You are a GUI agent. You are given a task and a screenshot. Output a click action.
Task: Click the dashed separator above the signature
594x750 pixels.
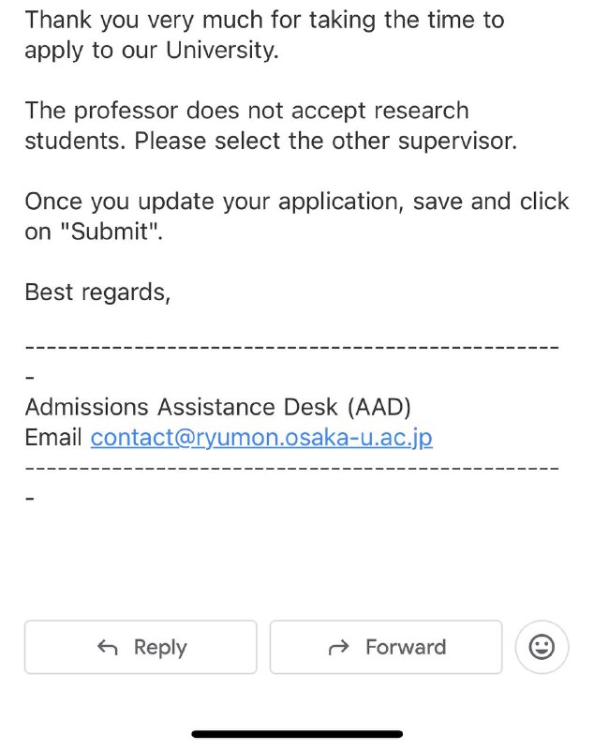click(x=291, y=348)
